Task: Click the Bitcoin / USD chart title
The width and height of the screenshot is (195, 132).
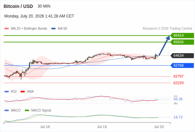Action: point(18,6)
